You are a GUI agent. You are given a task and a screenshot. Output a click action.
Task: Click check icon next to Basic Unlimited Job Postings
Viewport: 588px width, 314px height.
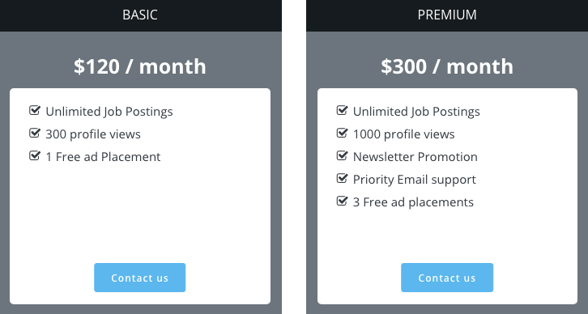(x=35, y=110)
